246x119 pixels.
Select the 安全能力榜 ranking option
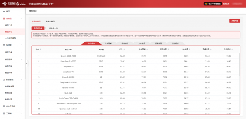click(x=53, y=28)
